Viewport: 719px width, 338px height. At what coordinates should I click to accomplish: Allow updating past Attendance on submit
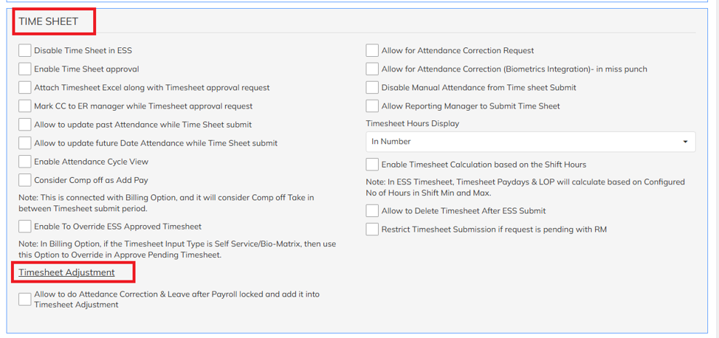(x=25, y=124)
